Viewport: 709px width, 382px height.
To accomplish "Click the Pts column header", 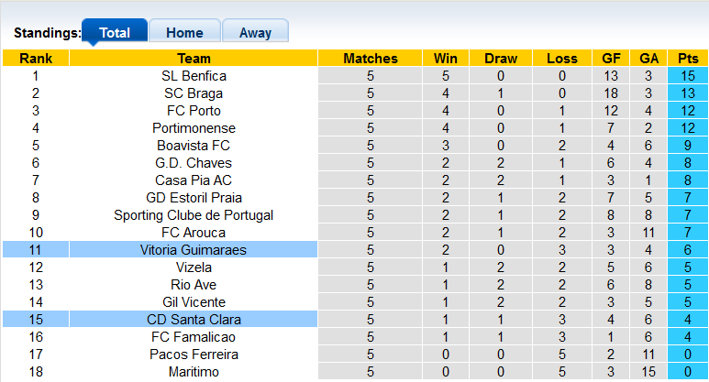I will tap(688, 59).
